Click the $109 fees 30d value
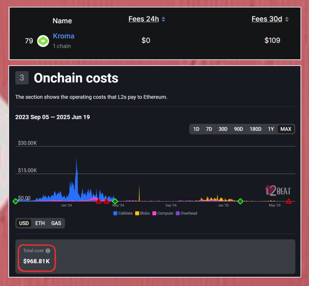 point(272,40)
